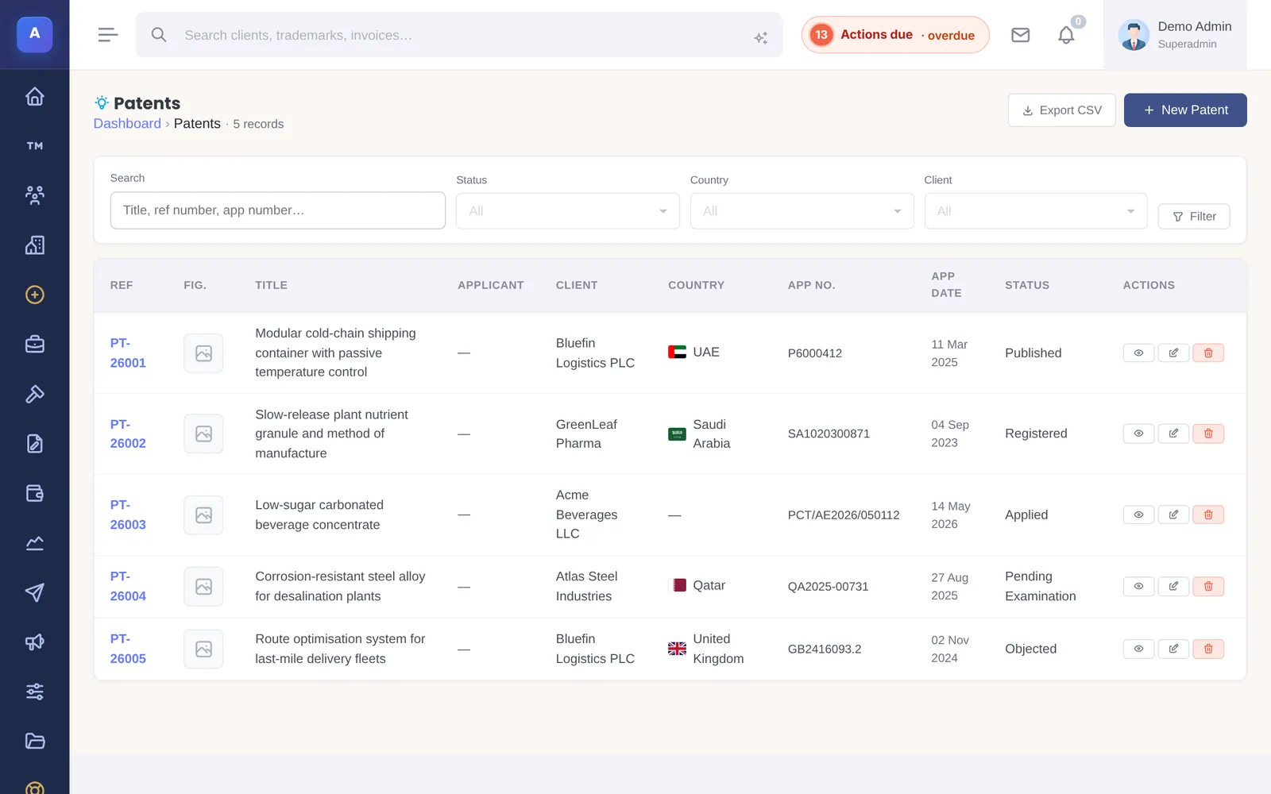Open the analytics chart sidebar icon
The image size is (1271, 794).
coord(34,543)
